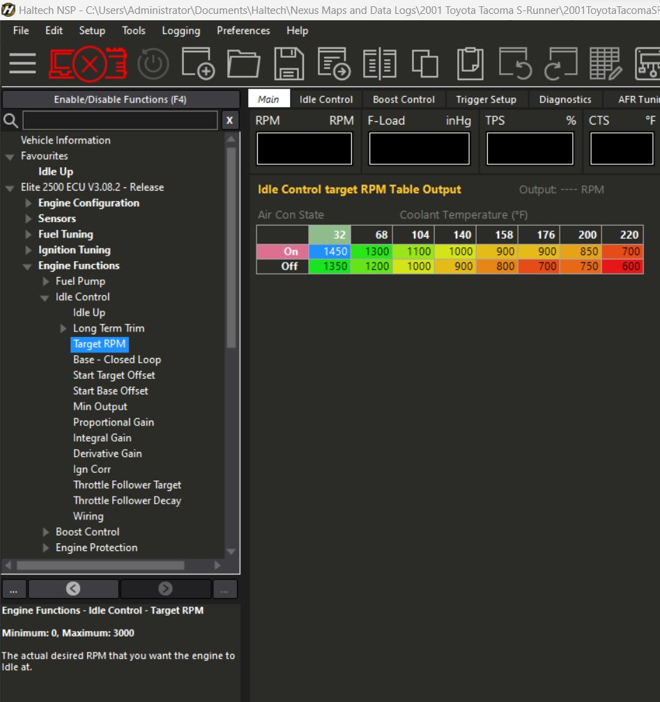660x702 pixels.
Task: Open the Preferences menu
Action: click(243, 31)
